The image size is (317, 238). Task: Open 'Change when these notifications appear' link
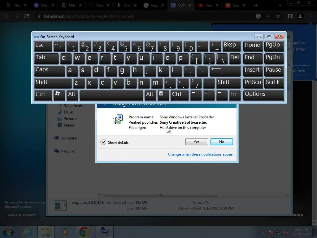coord(201,154)
